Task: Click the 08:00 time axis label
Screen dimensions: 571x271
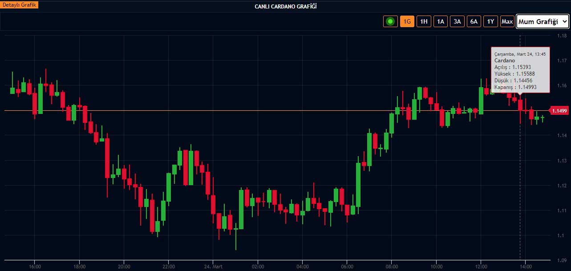Action: pyautogui.click(x=392, y=267)
